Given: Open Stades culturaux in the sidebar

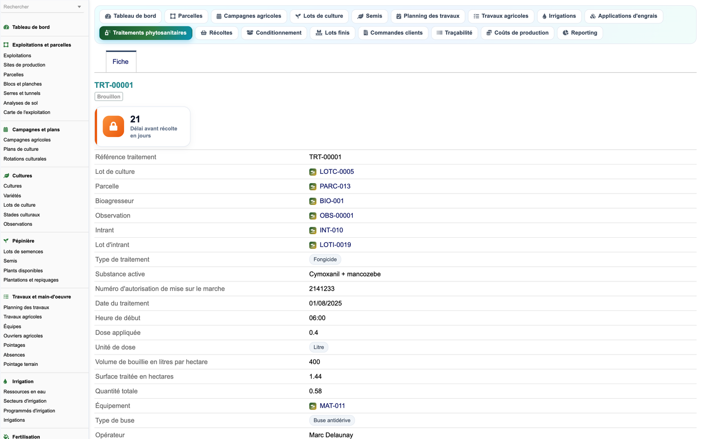Looking at the screenshot, I should tap(22, 215).
